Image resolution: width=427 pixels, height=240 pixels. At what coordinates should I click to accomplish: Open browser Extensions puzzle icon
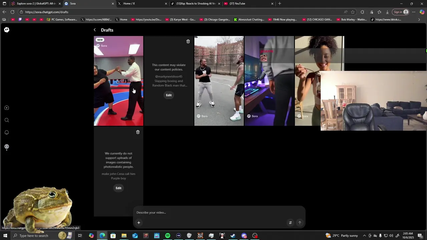click(x=362, y=12)
